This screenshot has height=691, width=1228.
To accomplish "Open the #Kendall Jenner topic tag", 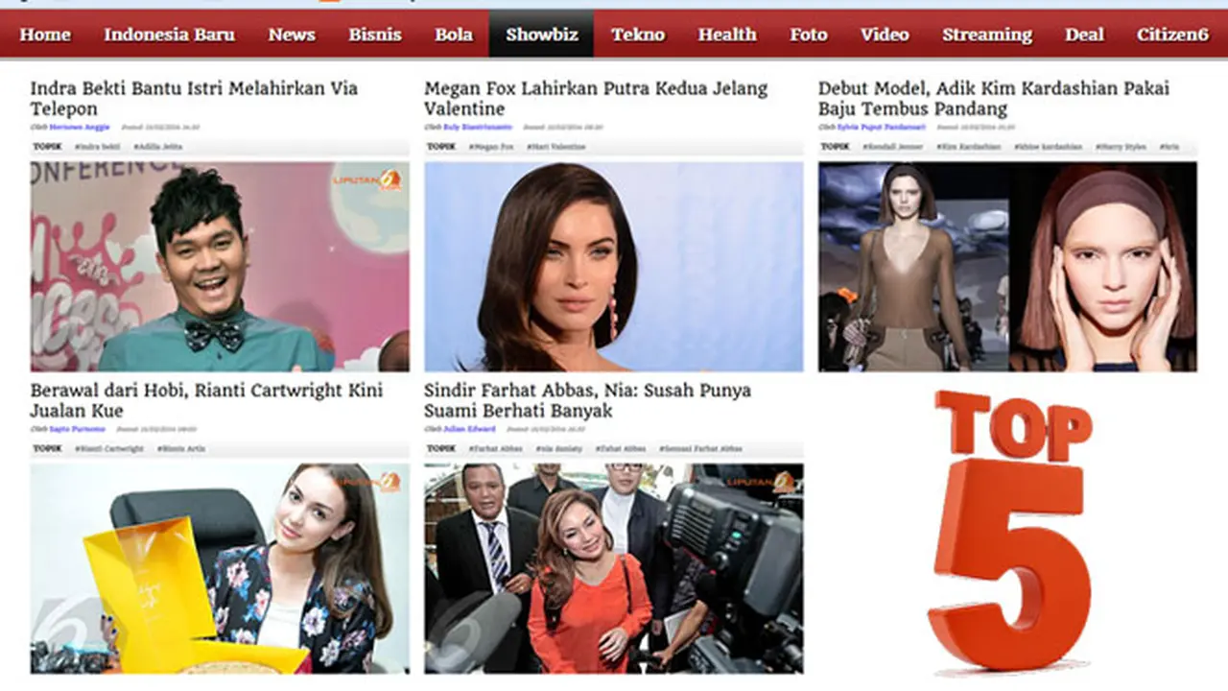I will pyautogui.click(x=891, y=147).
